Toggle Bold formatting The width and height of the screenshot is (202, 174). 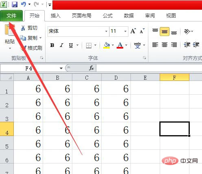pyautogui.click(x=52, y=45)
